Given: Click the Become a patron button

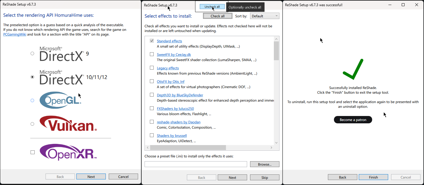Looking at the screenshot, I should pos(353,120).
